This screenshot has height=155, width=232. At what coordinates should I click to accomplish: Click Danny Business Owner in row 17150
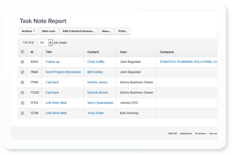coord(137,82)
